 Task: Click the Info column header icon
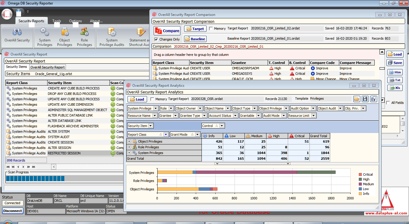205,136
